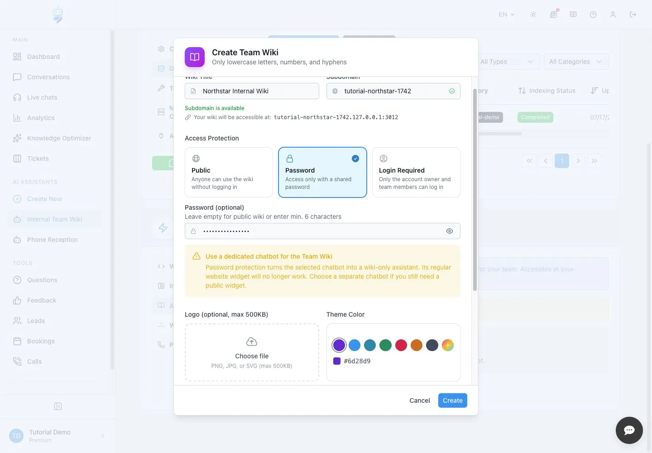Click Cancel in the dialog
The image size is (652, 453).
click(420, 400)
